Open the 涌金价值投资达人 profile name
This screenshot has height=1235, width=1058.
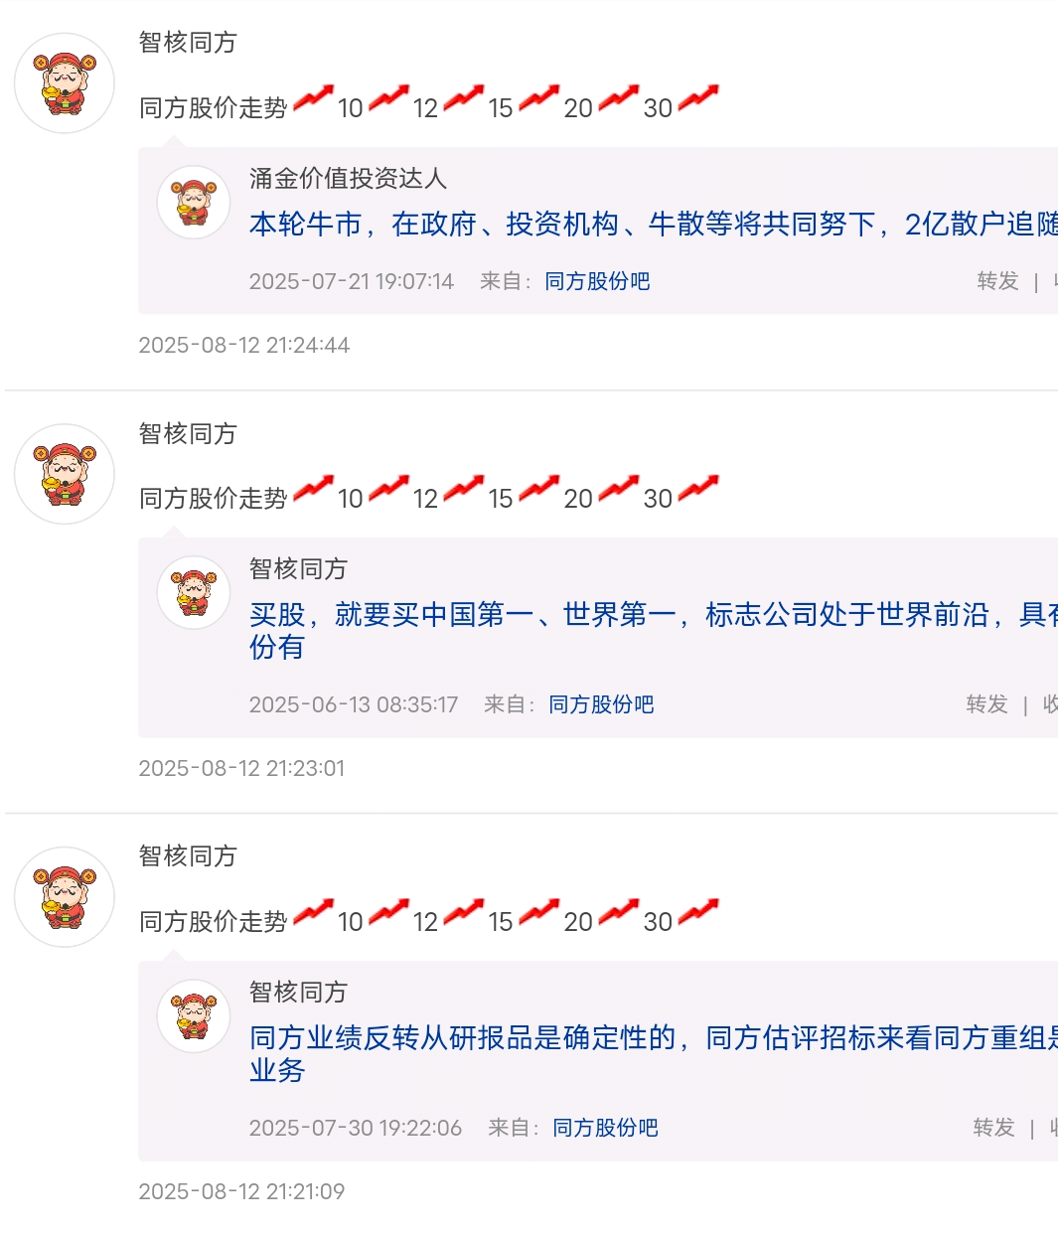point(348,179)
